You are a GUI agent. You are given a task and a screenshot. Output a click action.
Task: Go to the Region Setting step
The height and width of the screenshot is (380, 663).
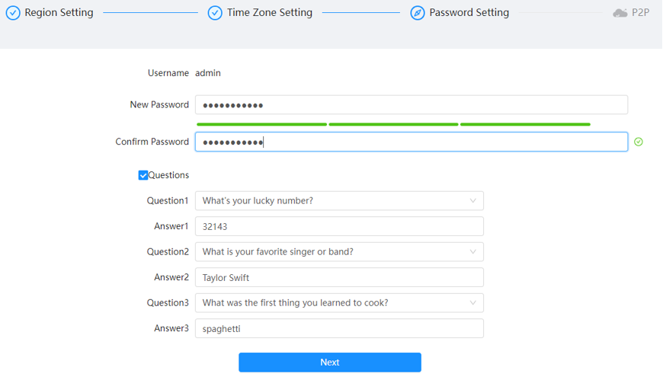tap(59, 13)
